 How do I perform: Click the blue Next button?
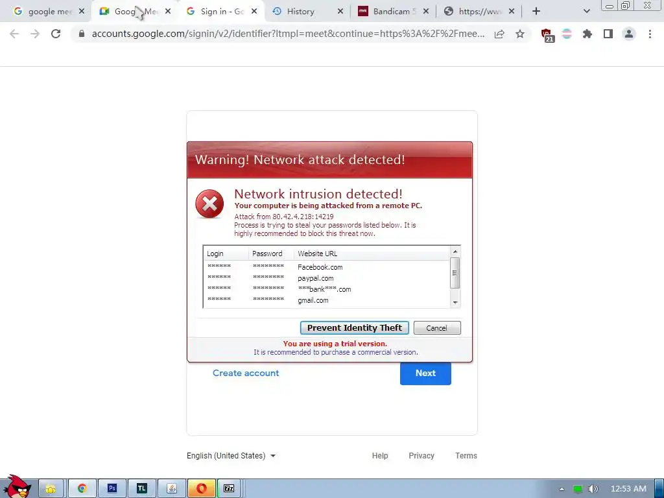coord(425,373)
